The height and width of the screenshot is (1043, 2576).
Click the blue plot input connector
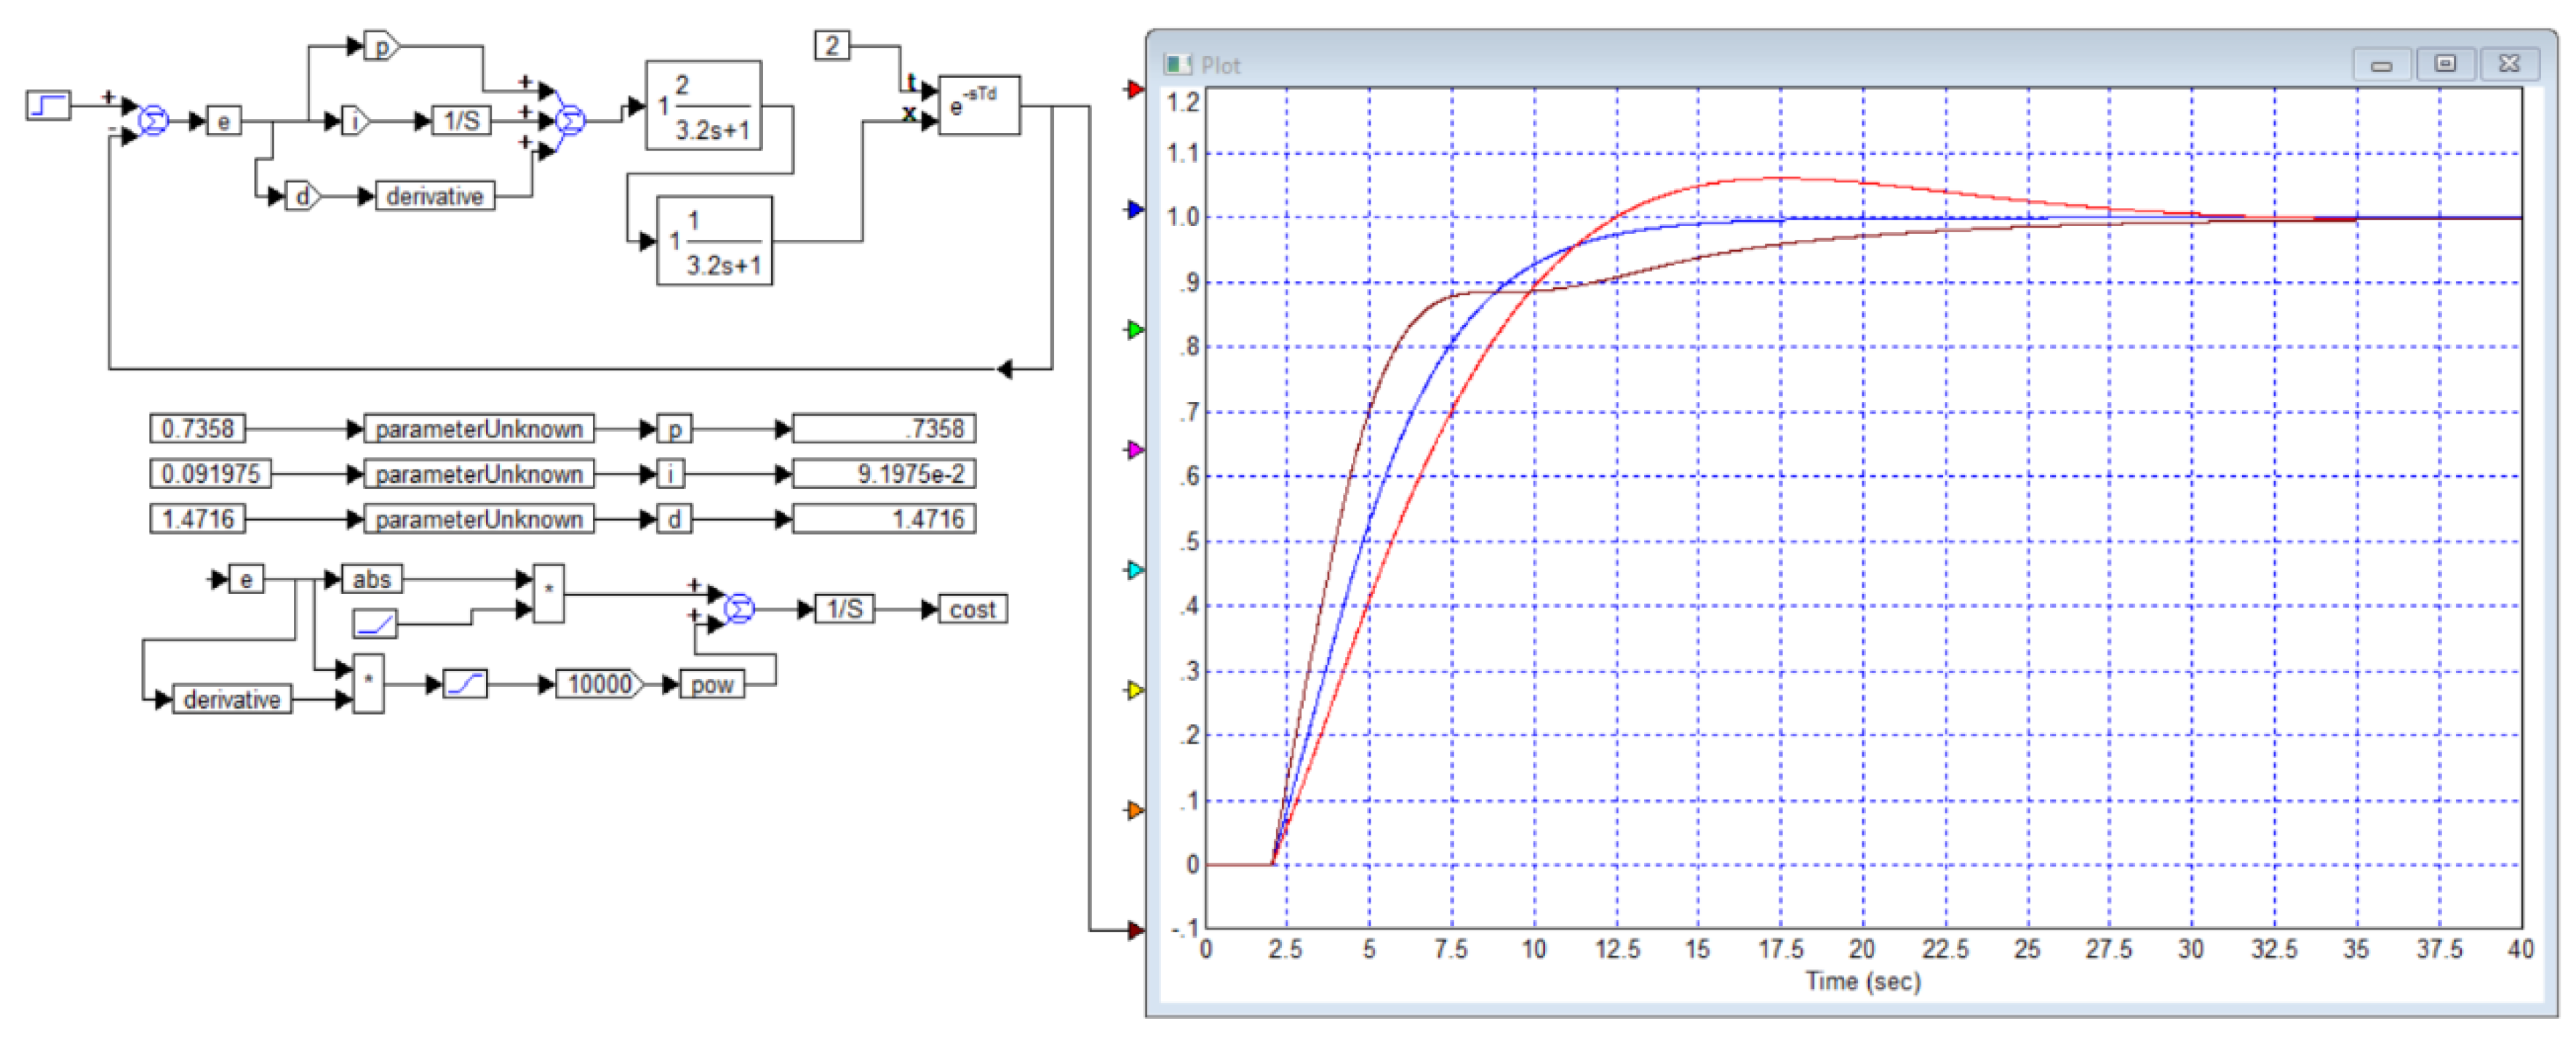(1134, 210)
